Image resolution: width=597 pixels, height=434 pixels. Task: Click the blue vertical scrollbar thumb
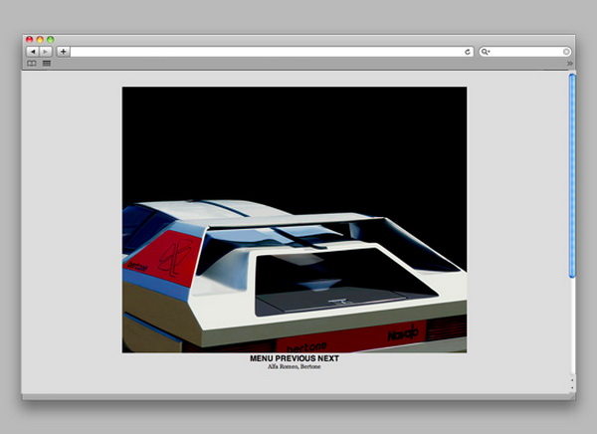tap(572, 175)
